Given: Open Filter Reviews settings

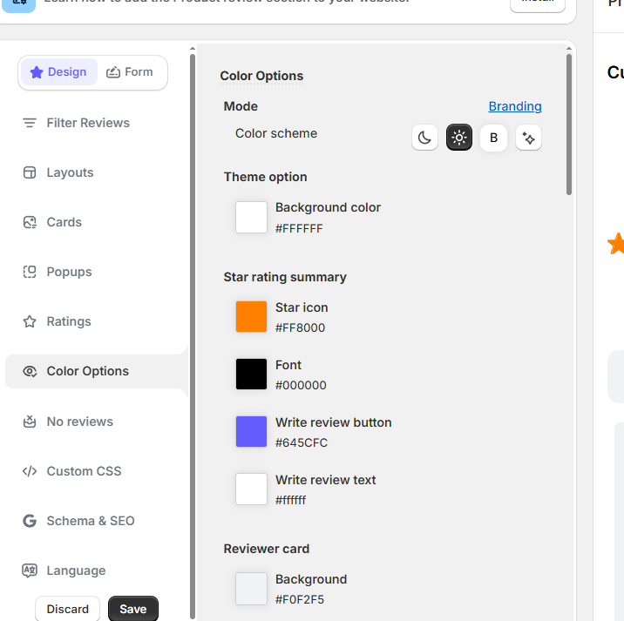Looking at the screenshot, I should (87, 123).
